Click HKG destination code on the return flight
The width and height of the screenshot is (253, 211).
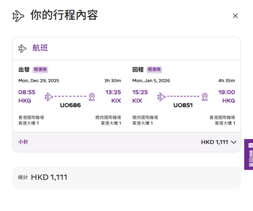click(x=229, y=101)
